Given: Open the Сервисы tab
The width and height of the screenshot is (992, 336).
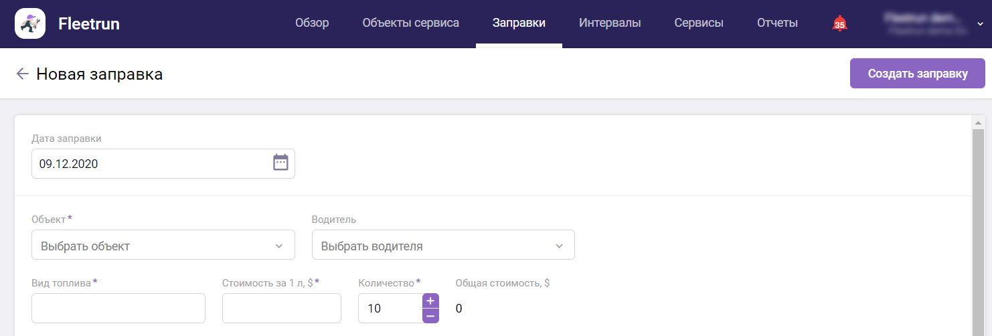Looking at the screenshot, I should tap(699, 23).
